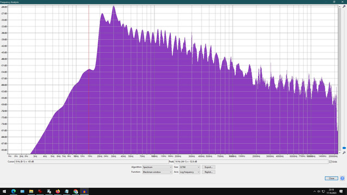347x195 pixels.
Task: Open the Windows Start menu
Action: click(4, 191)
